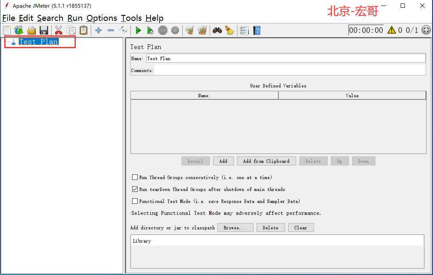The image size is (433, 275).
Task: Click the Paste clipboard icon
Action: [84, 30]
